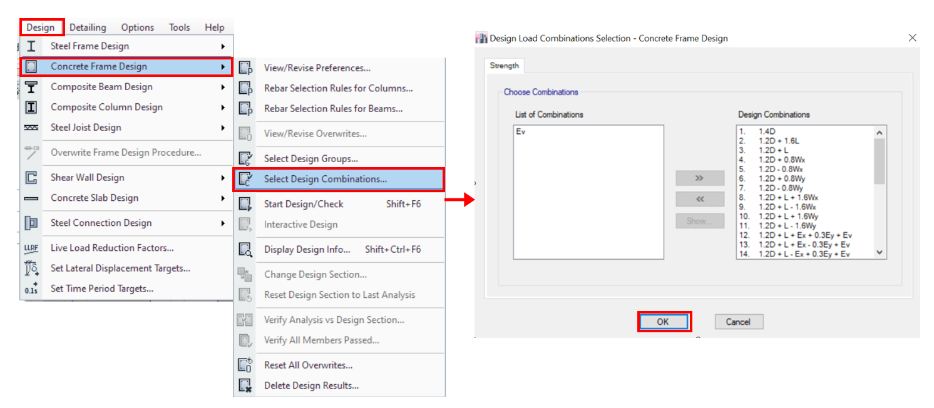Click the Steel Connection Design icon
This screenshot has width=934, height=408.
click(31, 223)
